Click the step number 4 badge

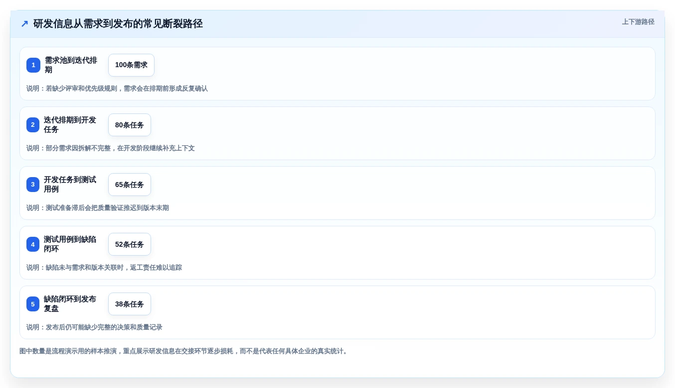coord(33,244)
